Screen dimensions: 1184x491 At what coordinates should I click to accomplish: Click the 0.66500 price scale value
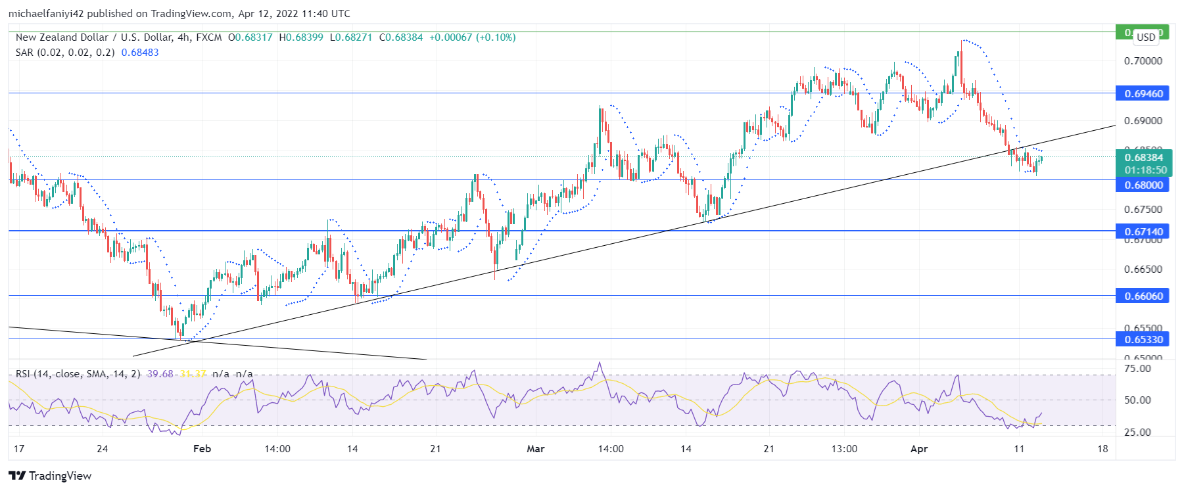[1143, 269]
